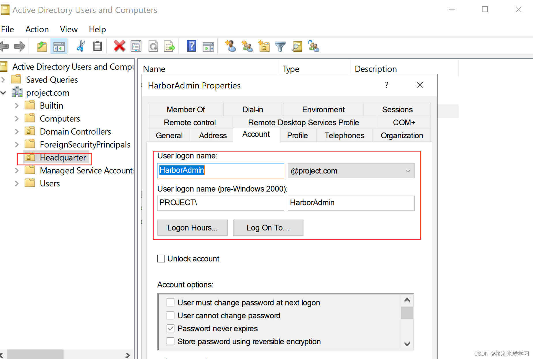Image resolution: width=533 pixels, height=359 pixels.
Task: Check Store password using reversible encryption
Action: point(171,341)
